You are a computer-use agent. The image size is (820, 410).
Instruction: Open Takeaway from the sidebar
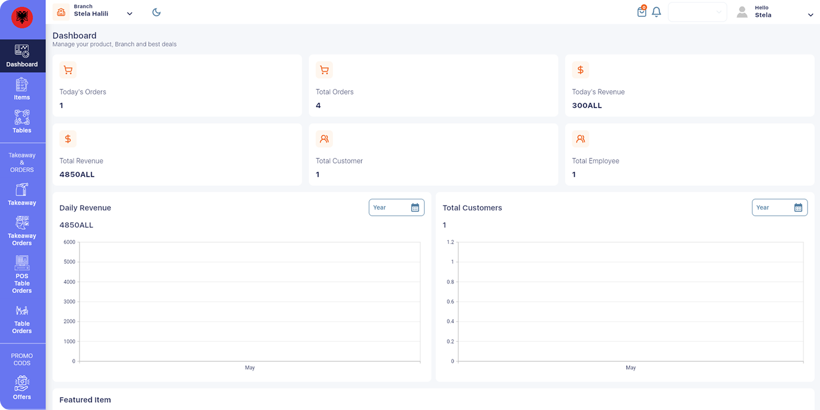[22, 195]
